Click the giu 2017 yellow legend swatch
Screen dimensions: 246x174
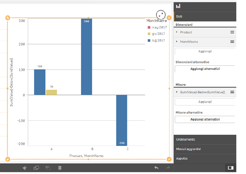(149, 34)
